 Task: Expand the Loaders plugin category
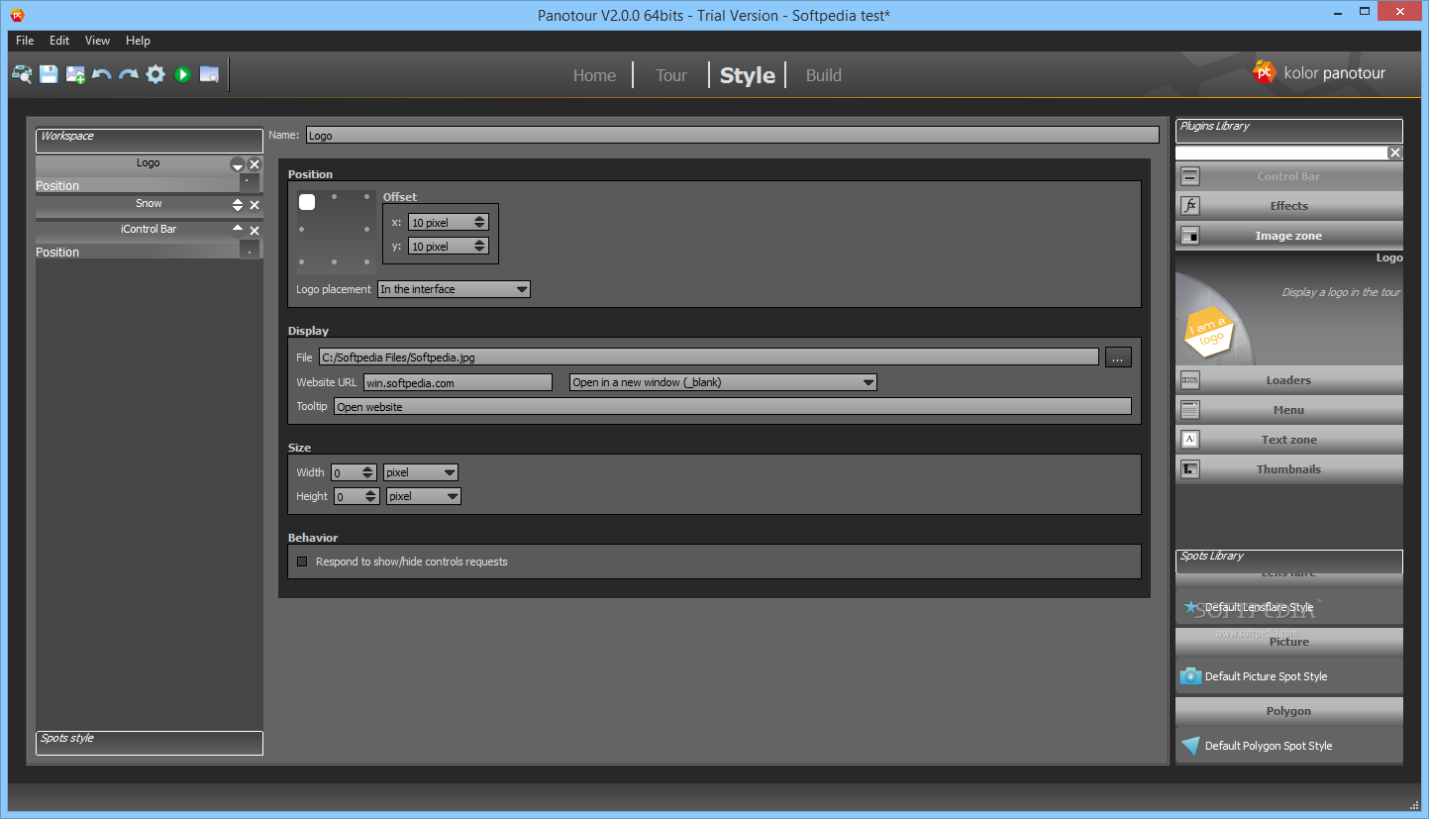coord(1289,380)
